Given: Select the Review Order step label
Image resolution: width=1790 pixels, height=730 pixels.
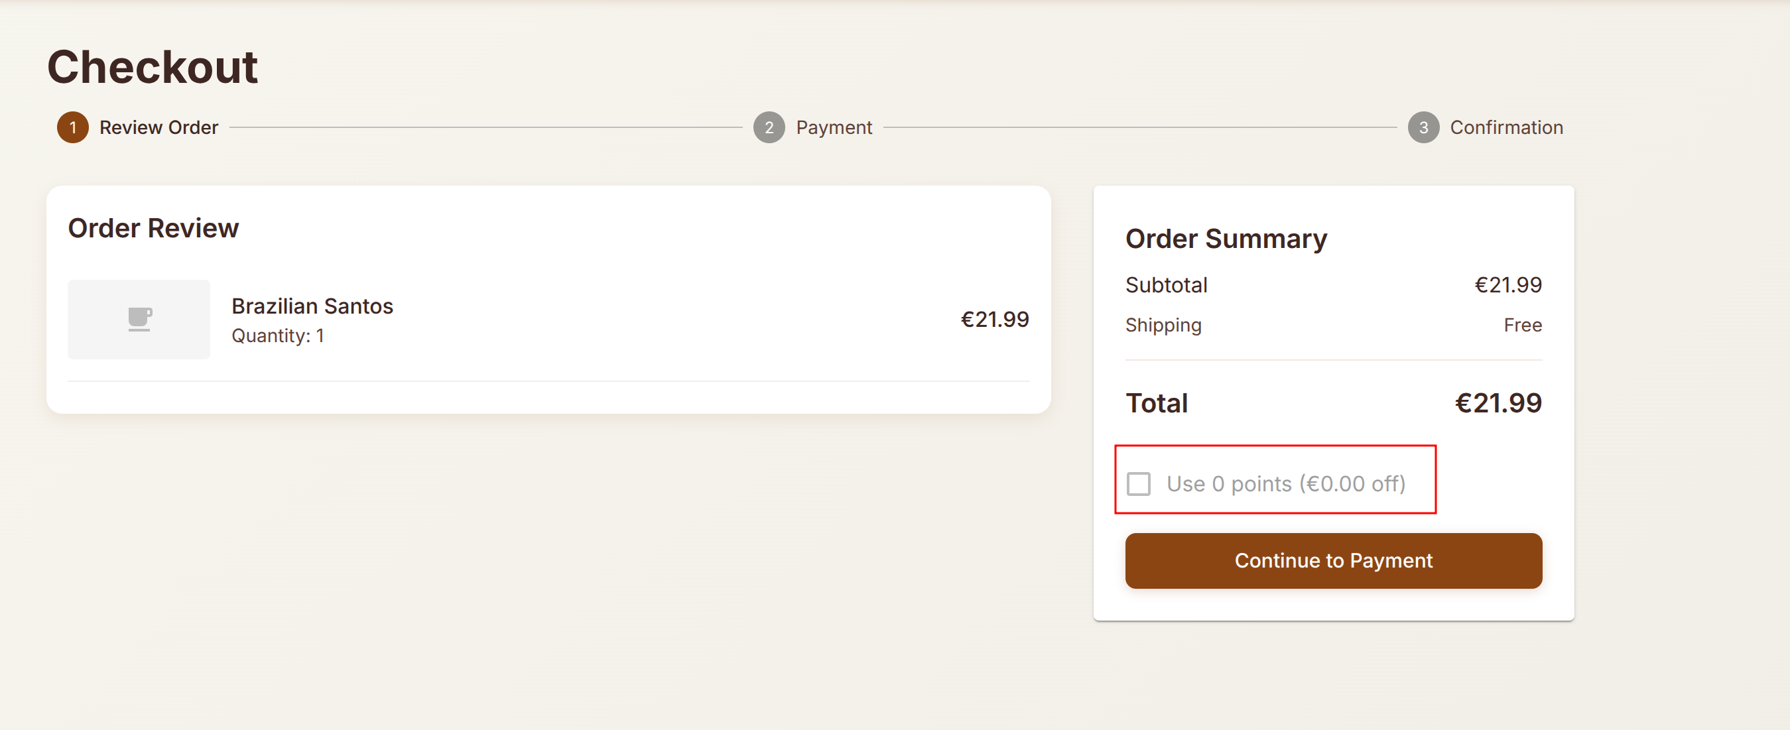Looking at the screenshot, I should click(159, 128).
